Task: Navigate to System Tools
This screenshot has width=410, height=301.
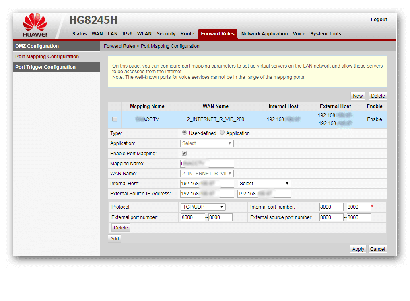Action: coord(326,34)
